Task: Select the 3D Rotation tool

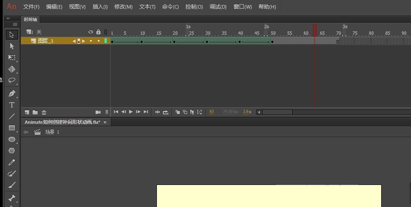Action: click(12, 69)
